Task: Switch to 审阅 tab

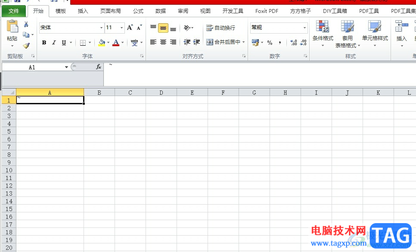Action: 183,11
